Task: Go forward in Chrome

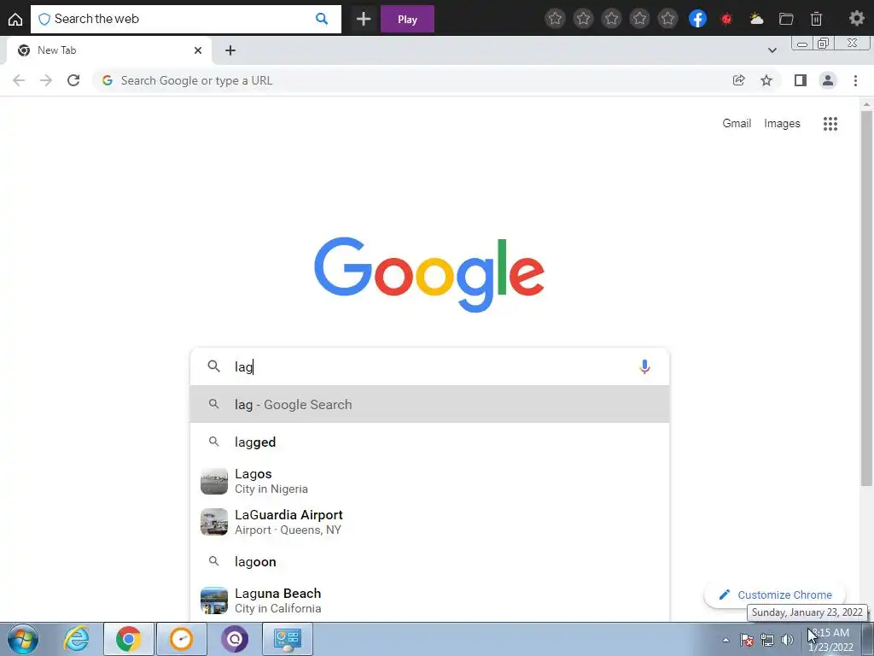Action: tap(46, 80)
